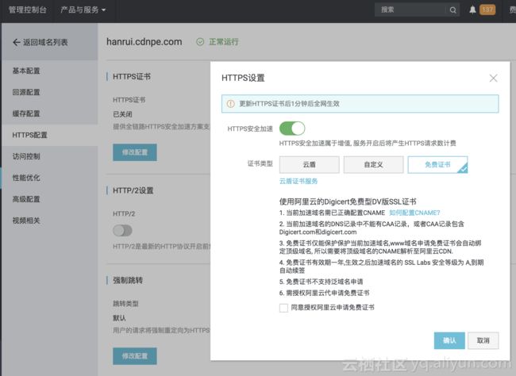Open 管理控制台 in the top bar
Viewport: 516px width, 376px height.
click(x=27, y=10)
